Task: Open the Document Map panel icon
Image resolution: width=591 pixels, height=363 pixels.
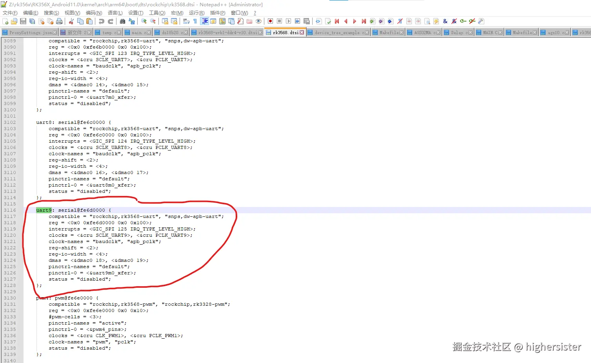Action: (222, 21)
